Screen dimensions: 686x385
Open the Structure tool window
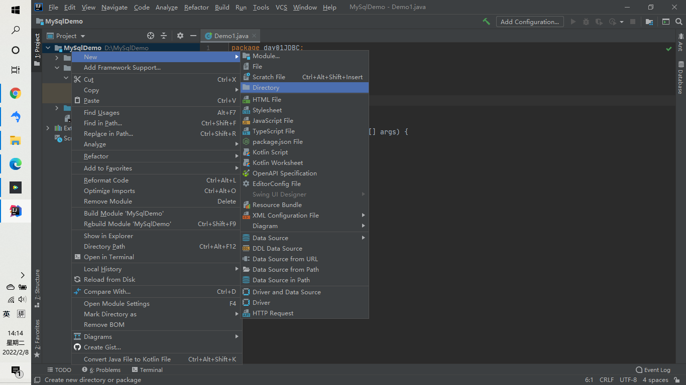click(37, 288)
